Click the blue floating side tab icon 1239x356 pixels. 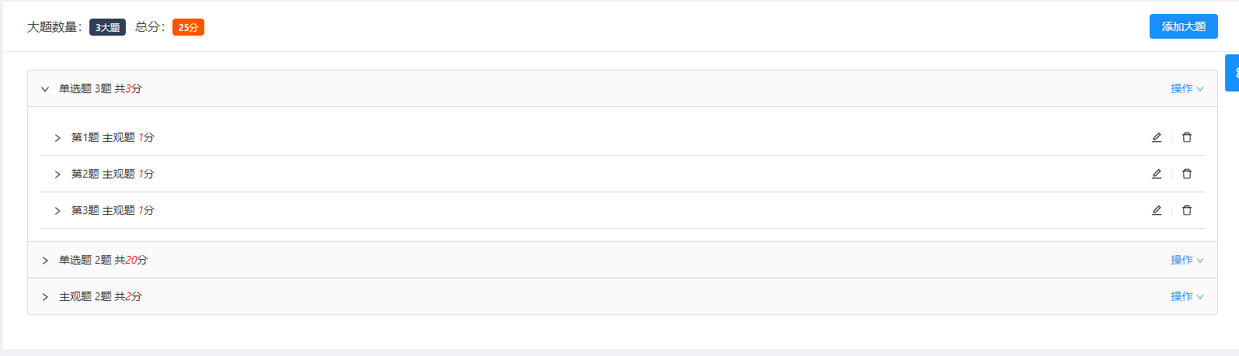point(1233,73)
